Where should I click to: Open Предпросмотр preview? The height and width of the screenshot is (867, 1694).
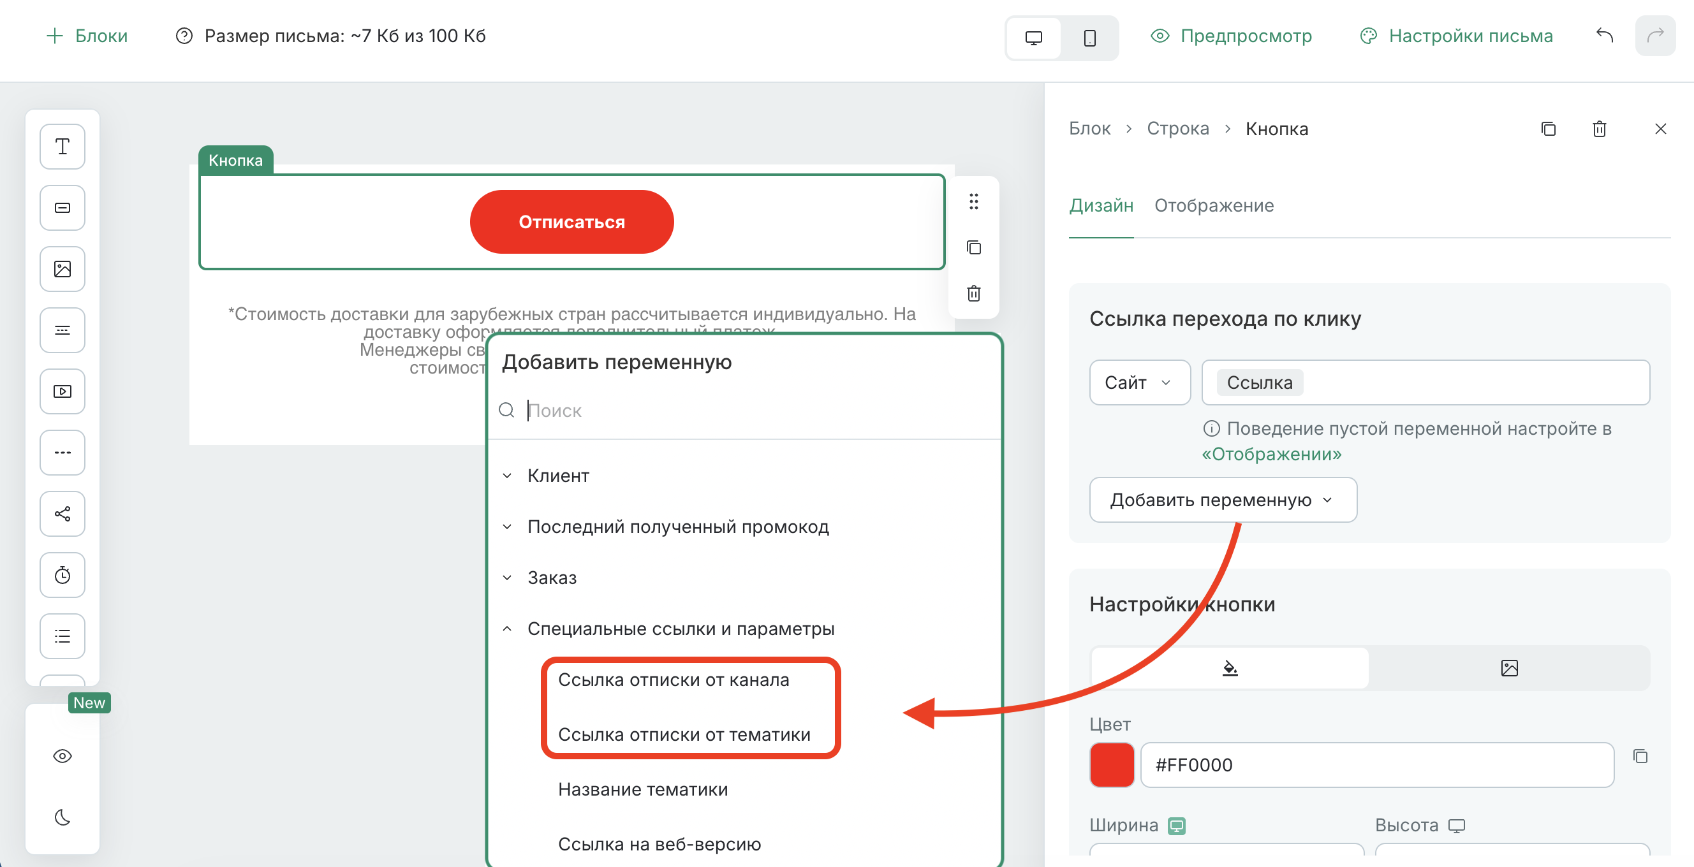[x=1231, y=36]
